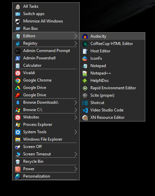
Task: Select the Screen Off entry
Action: pos(46,147)
